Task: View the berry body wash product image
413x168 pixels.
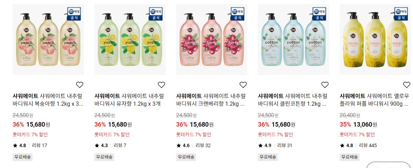Action: tap(212, 40)
